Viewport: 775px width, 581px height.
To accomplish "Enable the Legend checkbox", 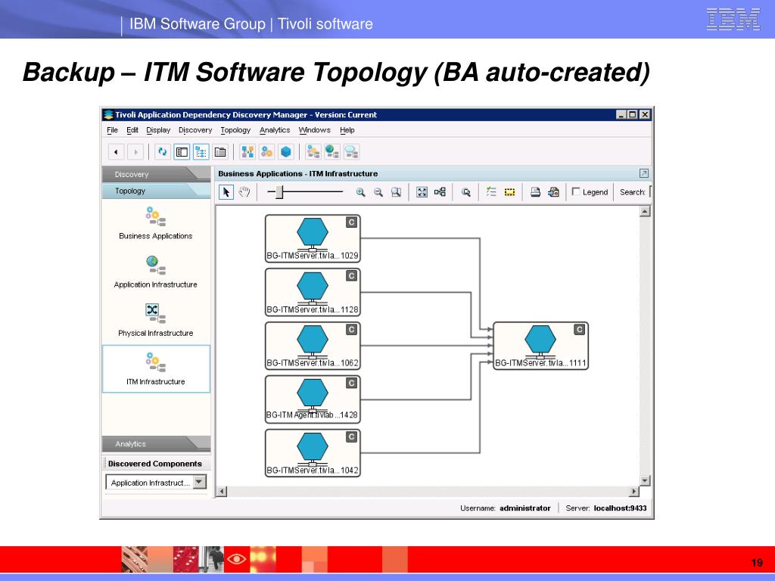I will pos(576,191).
